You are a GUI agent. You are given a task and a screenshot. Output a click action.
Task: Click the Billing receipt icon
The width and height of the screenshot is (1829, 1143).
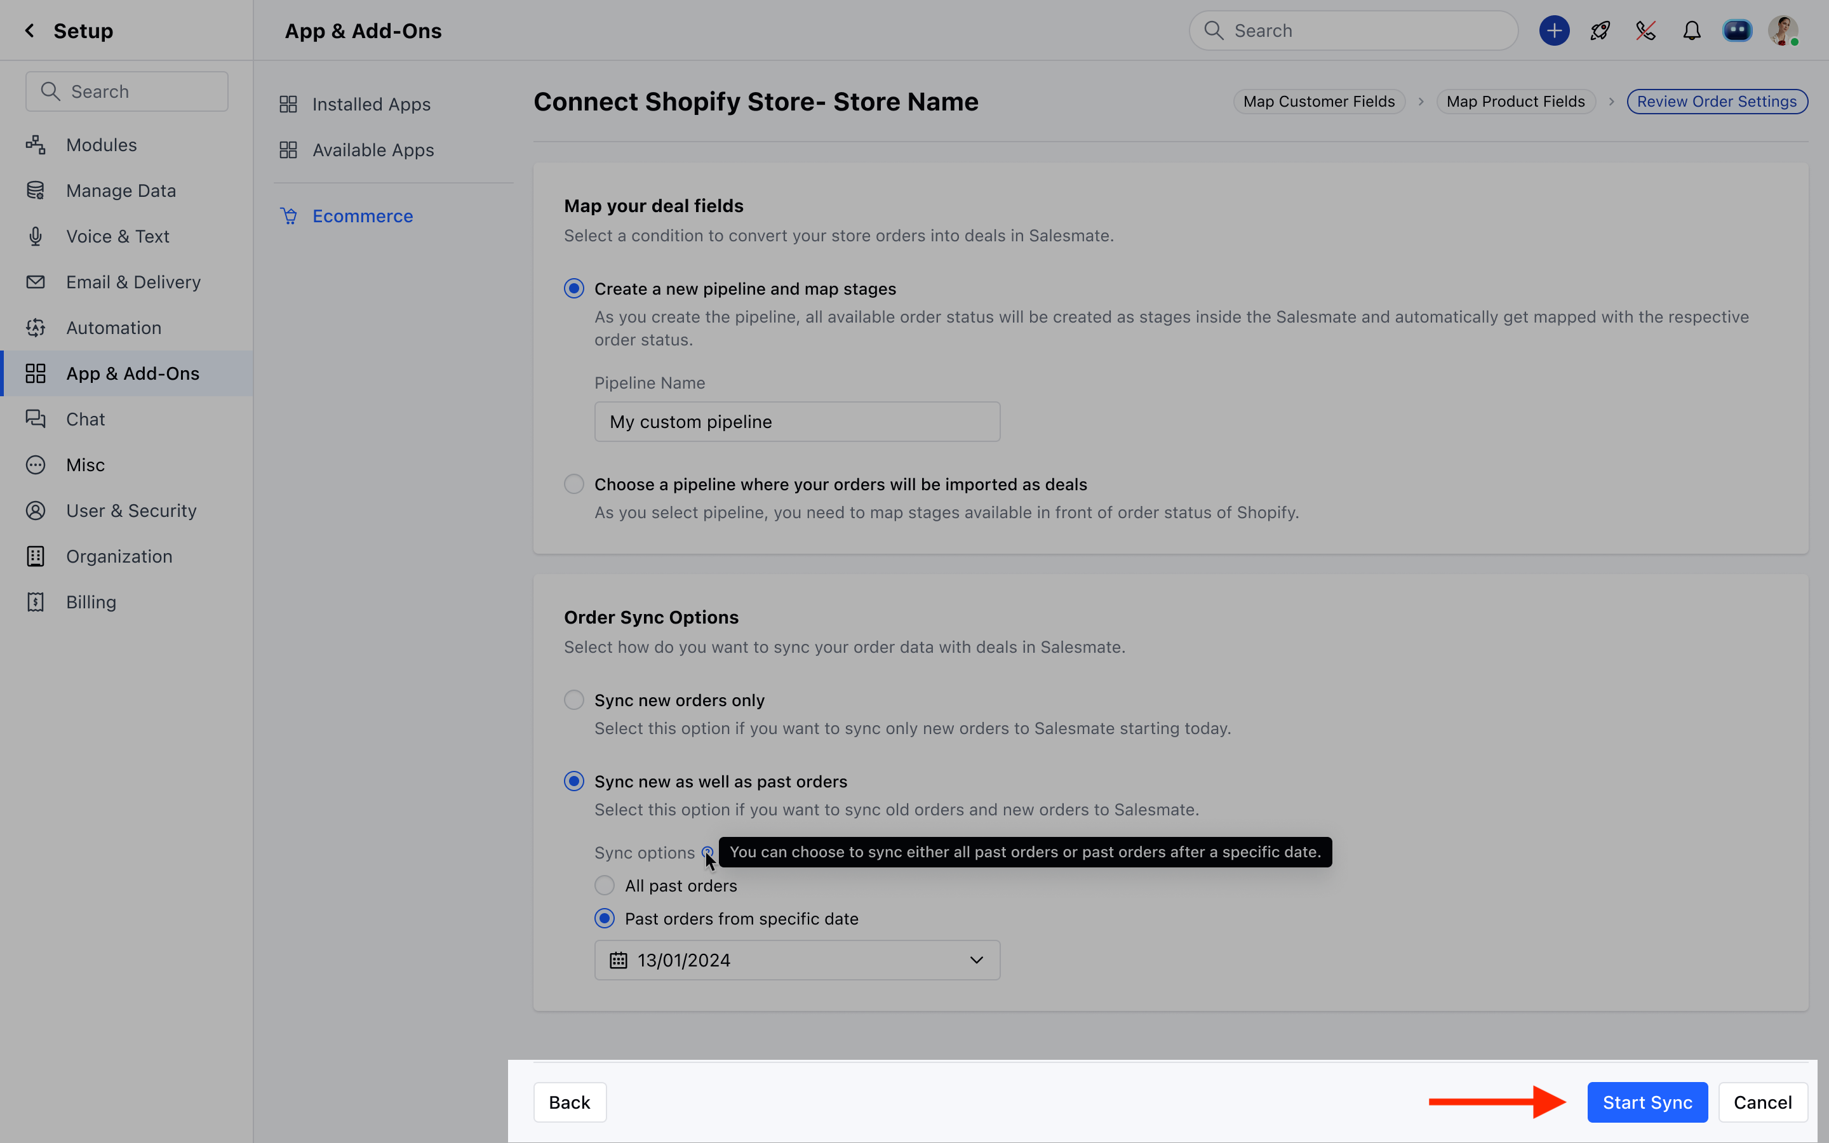pyautogui.click(x=36, y=602)
